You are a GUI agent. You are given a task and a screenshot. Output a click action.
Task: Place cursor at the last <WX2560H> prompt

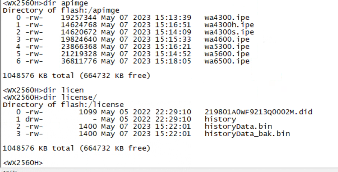44,163
